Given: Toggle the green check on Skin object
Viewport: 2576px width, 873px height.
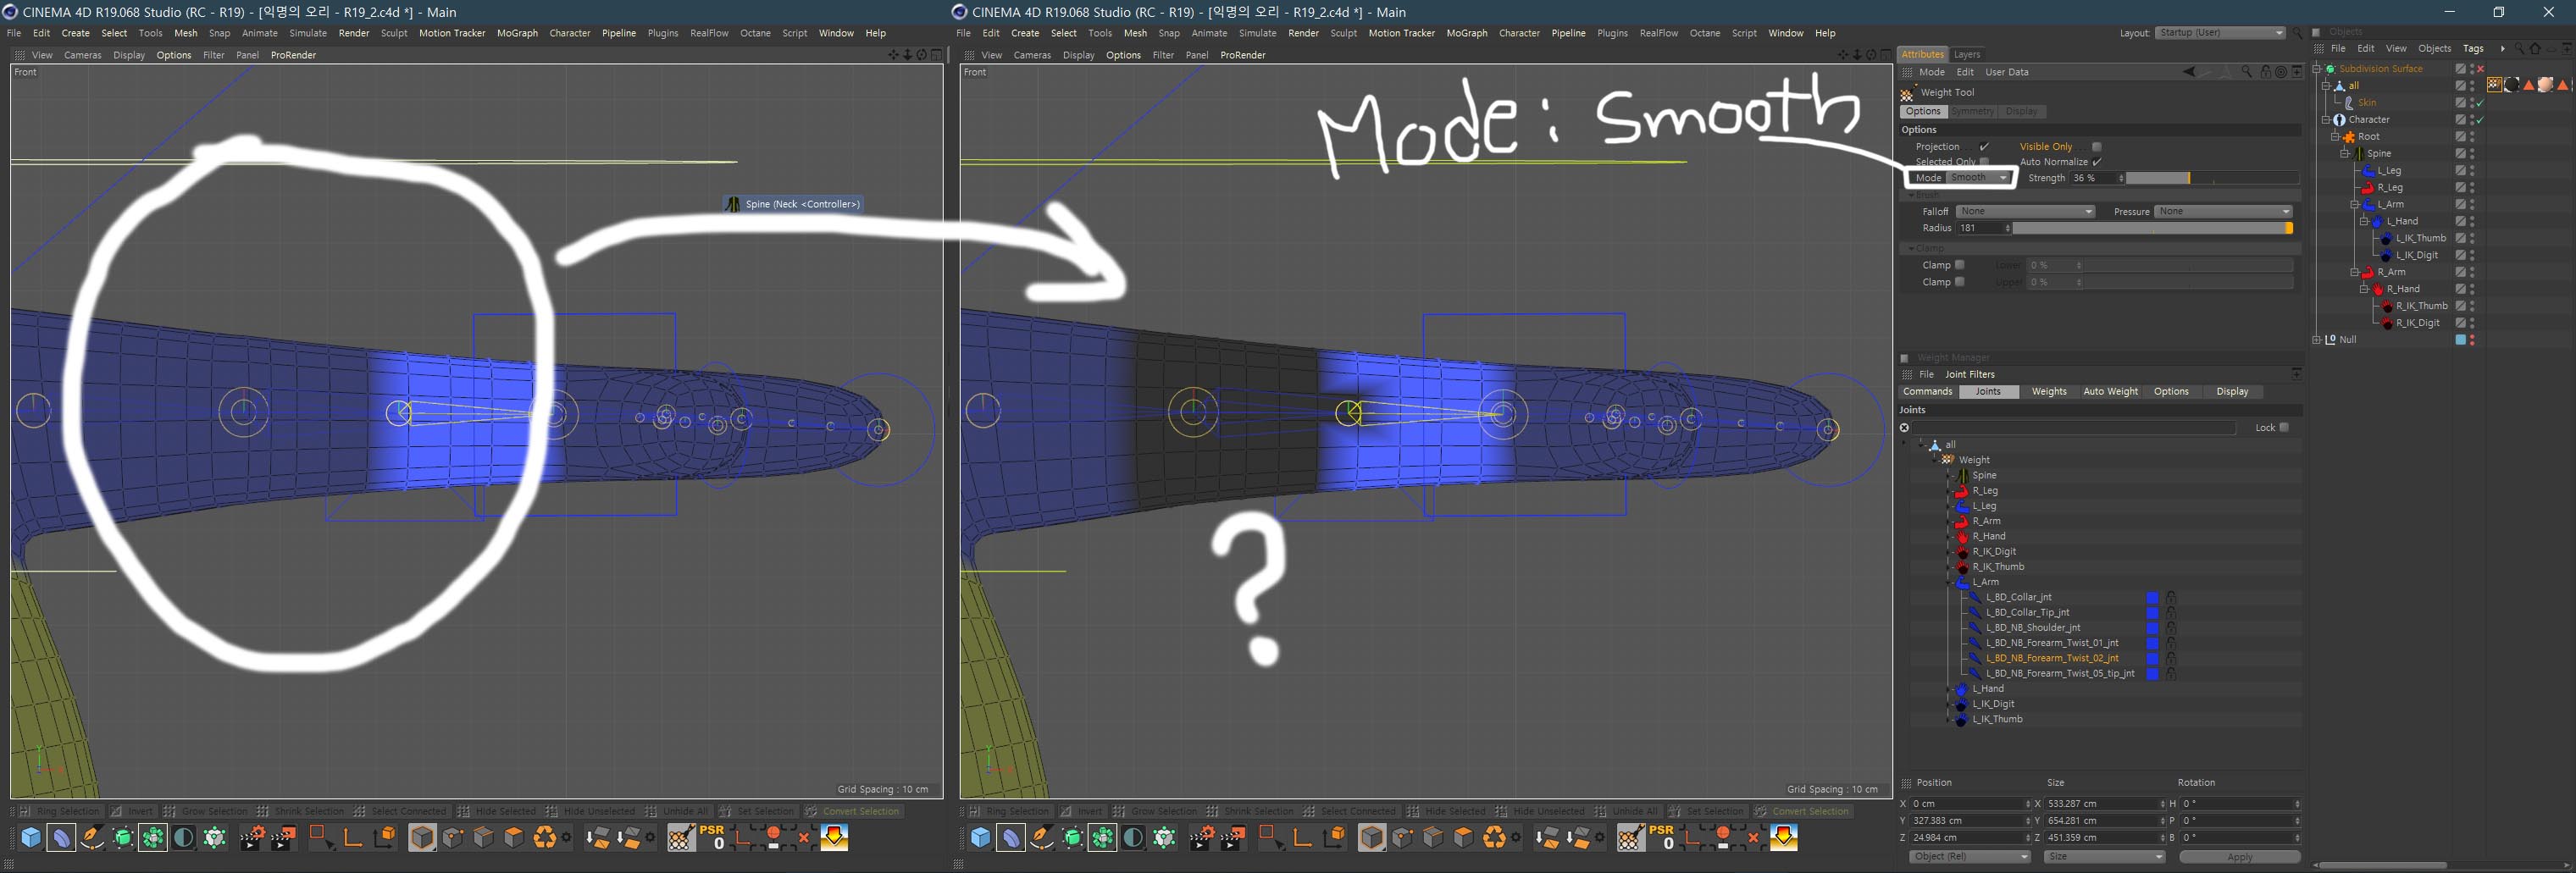Looking at the screenshot, I should tap(2481, 103).
